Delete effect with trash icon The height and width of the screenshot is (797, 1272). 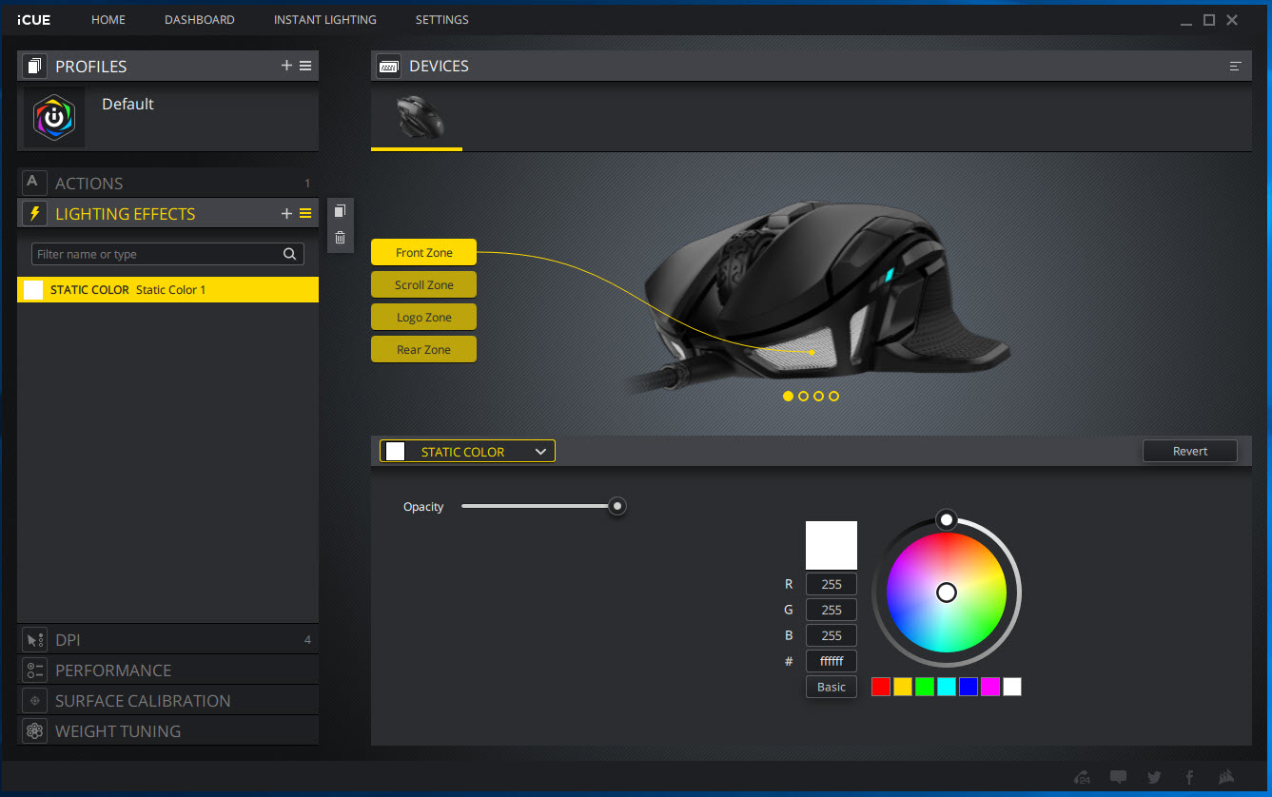[x=341, y=237]
